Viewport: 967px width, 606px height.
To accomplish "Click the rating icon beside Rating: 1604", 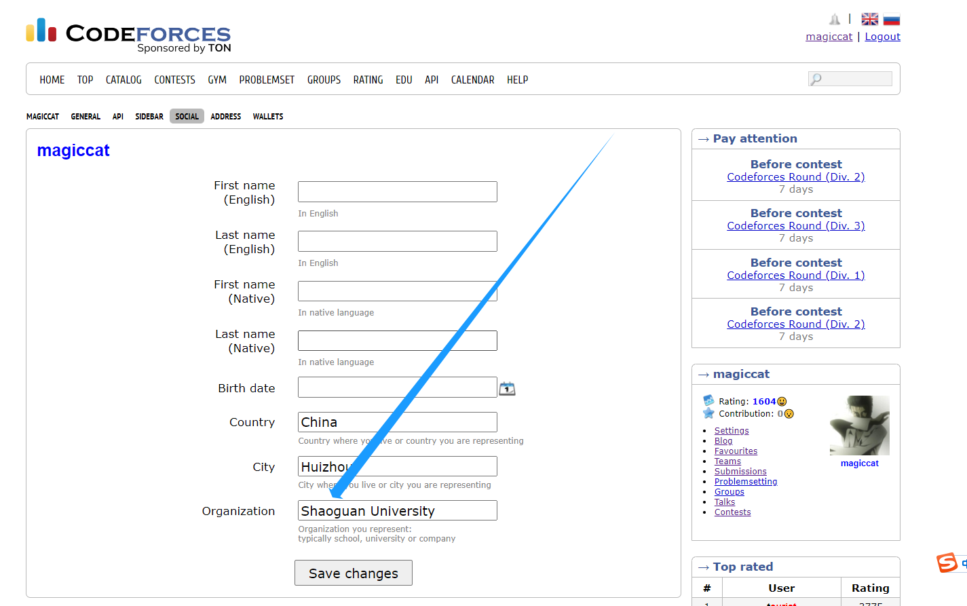I will [708, 401].
